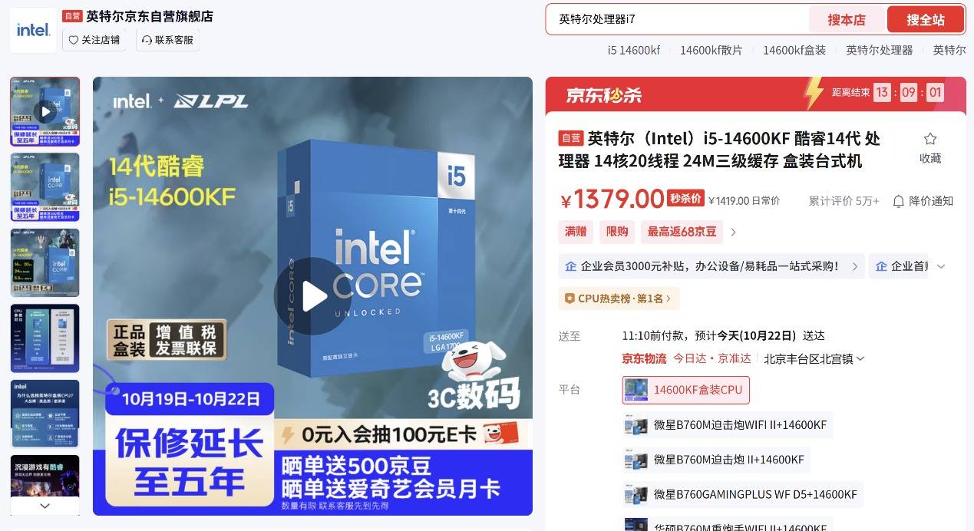Show more thumbnails with the down chevron
This screenshot has height=531, width=974.
click(x=45, y=506)
